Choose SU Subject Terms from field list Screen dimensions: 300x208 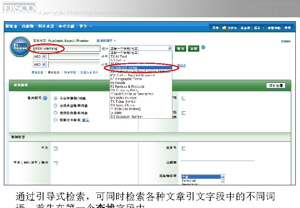[141, 68]
